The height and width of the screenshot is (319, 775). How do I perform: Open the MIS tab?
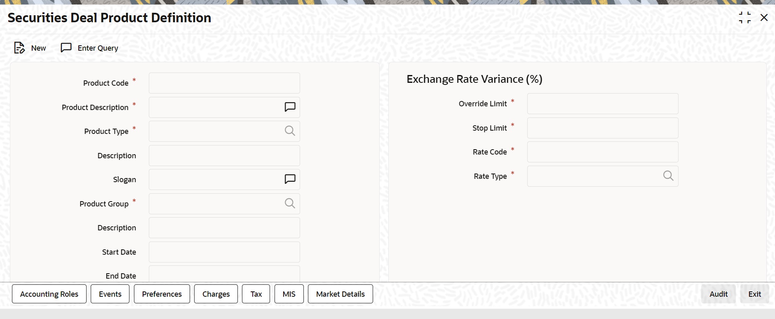(x=289, y=294)
